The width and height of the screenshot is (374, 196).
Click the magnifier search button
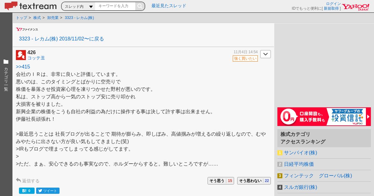140,6
